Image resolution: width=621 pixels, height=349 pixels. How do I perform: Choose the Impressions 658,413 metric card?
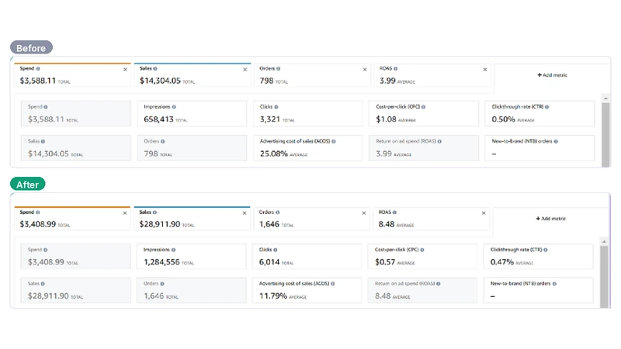[192, 113]
